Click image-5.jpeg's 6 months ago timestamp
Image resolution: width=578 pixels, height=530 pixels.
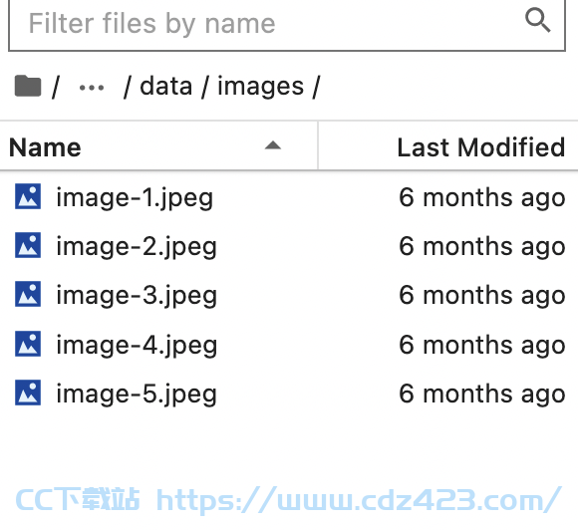[x=482, y=394]
